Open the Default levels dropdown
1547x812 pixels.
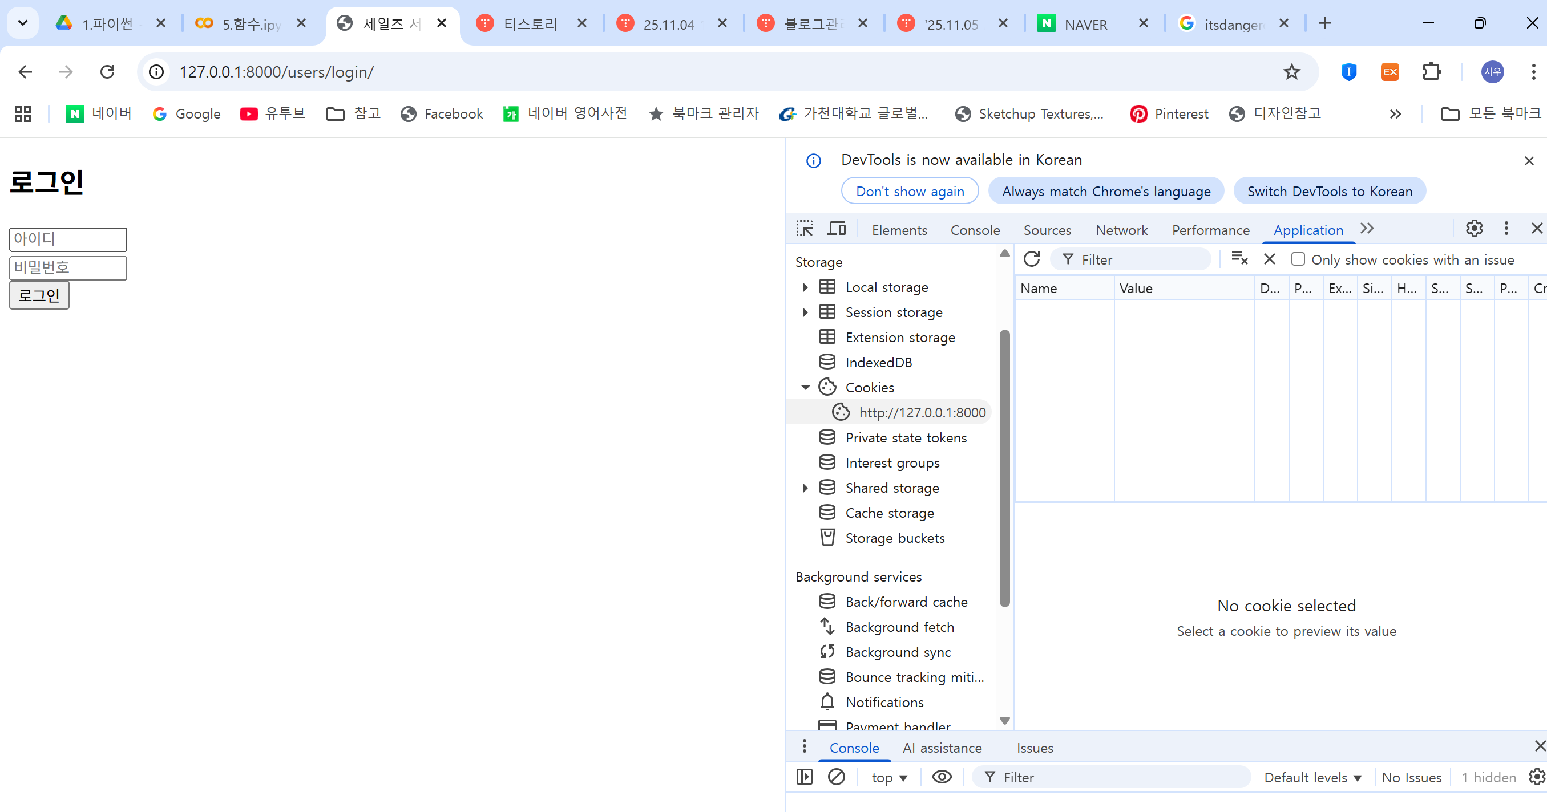coord(1311,778)
